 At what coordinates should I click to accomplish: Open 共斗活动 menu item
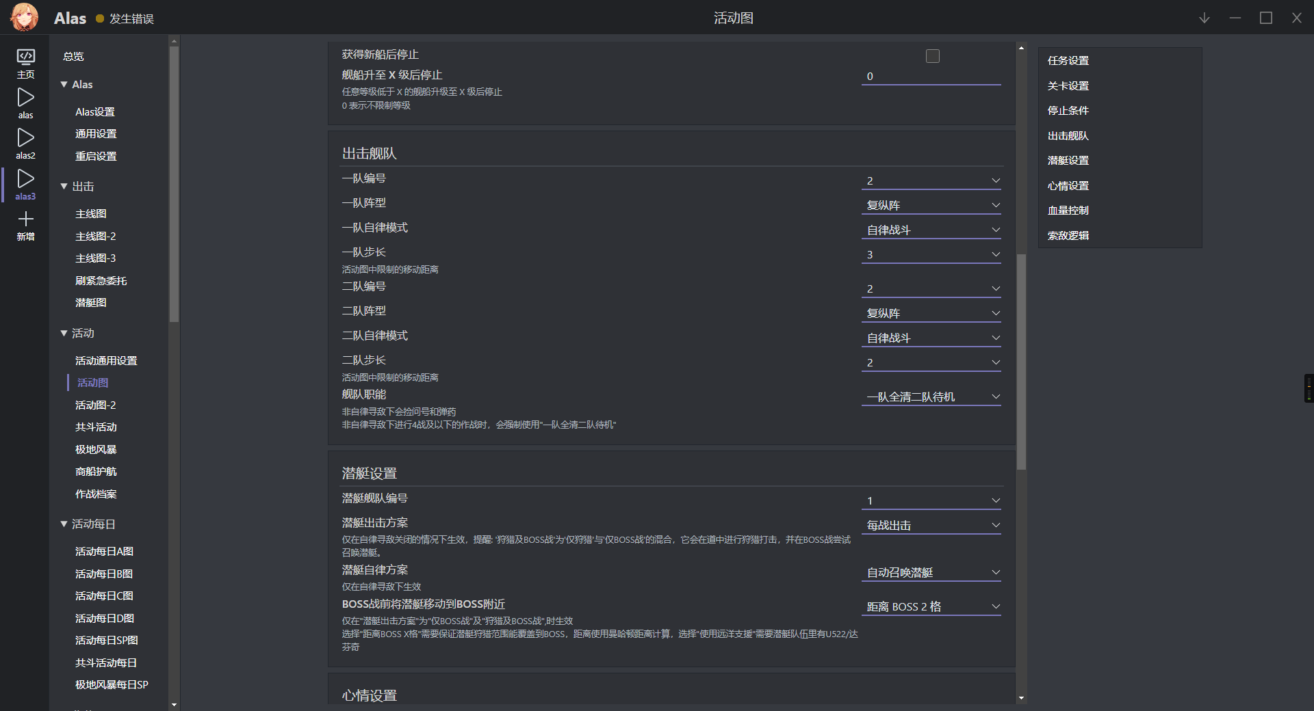coord(96,427)
